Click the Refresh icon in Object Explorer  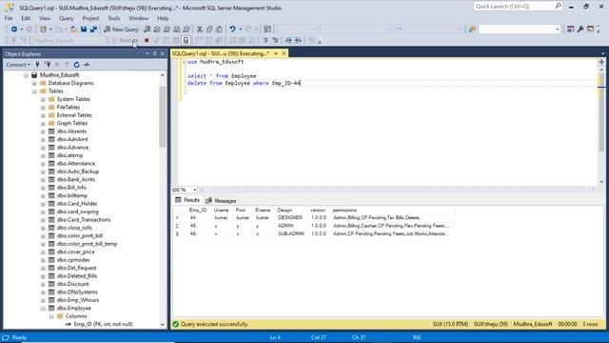coord(76,65)
